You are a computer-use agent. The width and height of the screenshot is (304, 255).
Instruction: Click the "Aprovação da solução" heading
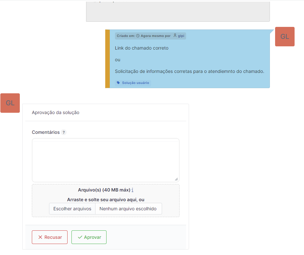click(55, 112)
